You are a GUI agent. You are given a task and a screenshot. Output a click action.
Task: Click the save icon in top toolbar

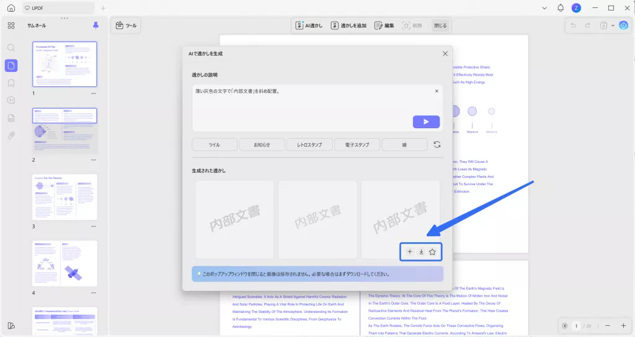603,25
